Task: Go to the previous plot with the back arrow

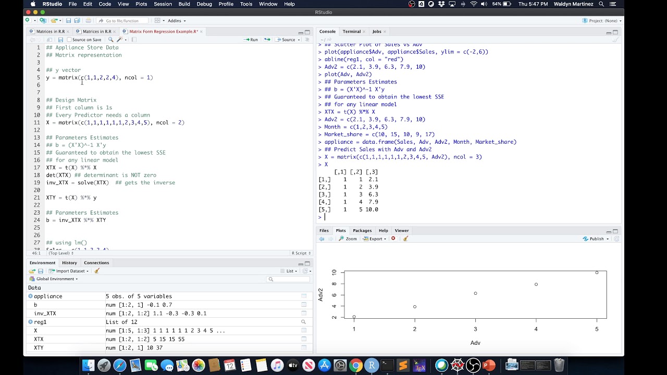Action: click(322, 239)
